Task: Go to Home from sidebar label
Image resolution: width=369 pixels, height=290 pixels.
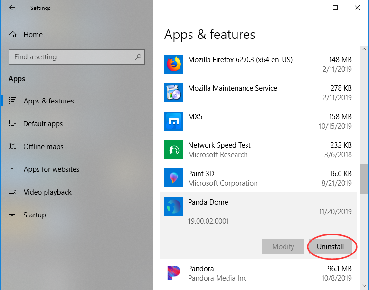Action: [33, 35]
